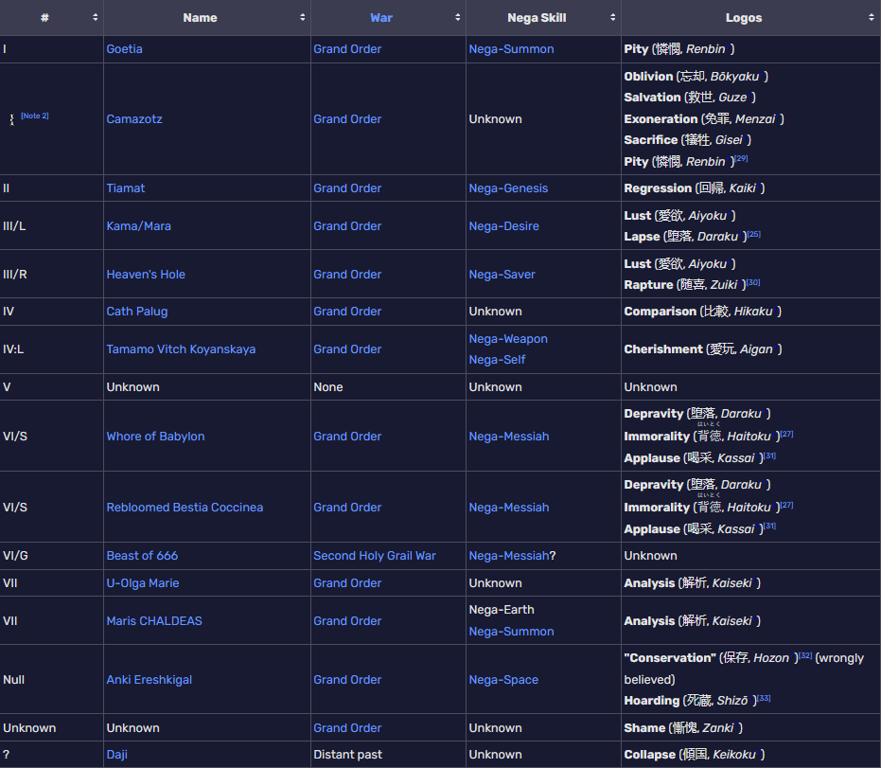Open the Nega-Genesis link
The height and width of the screenshot is (768, 881).
tap(508, 188)
